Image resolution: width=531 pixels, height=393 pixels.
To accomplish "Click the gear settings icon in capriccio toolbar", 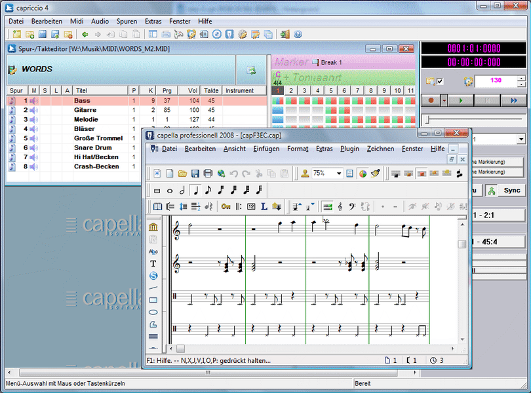I will click(x=243, y=34).
